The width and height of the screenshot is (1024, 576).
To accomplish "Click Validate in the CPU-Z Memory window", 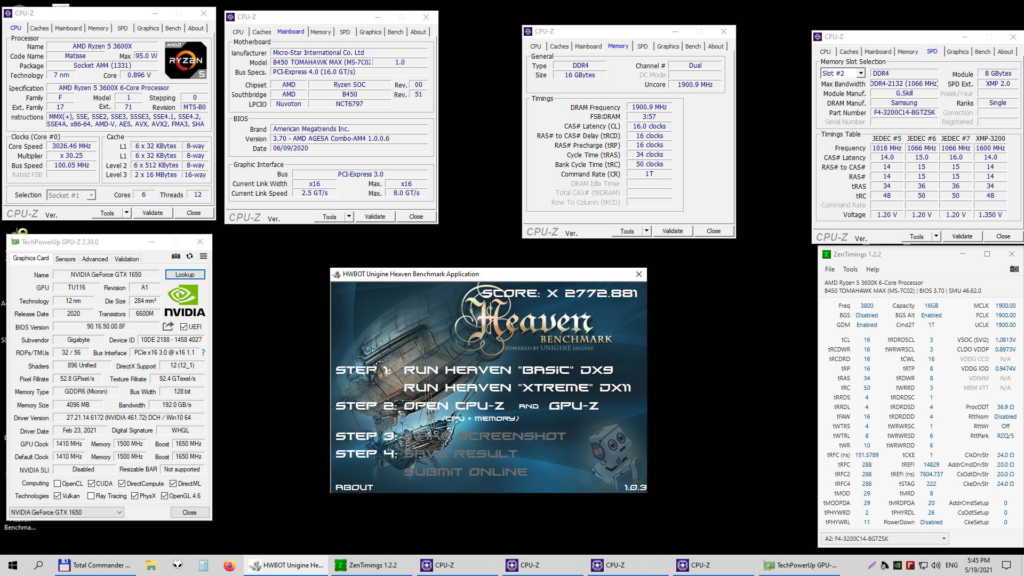I will pyautogui.click(x=672, y=231).
